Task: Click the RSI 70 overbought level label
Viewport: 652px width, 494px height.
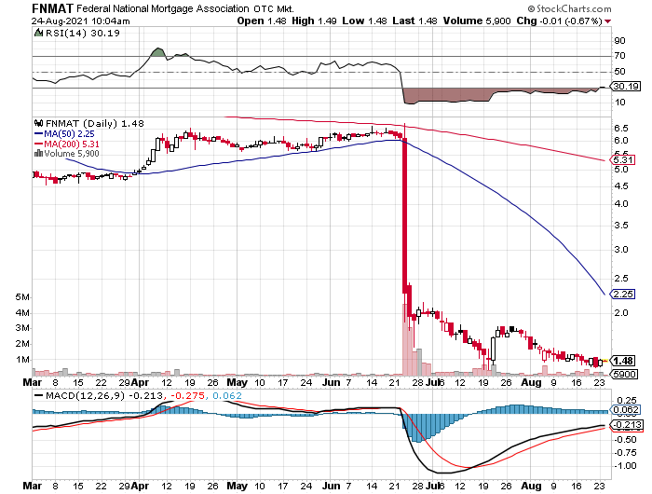Action: 620,56
